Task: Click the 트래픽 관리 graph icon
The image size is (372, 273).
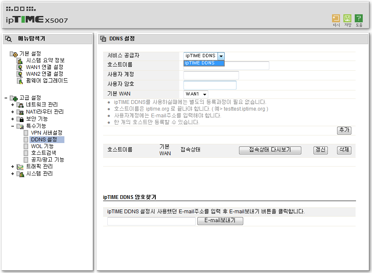Action: 20,167
